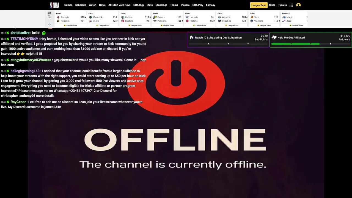This screenshot has height=198, width=352.
Task: Open the Standings page
Action: [x=161, y=5]
